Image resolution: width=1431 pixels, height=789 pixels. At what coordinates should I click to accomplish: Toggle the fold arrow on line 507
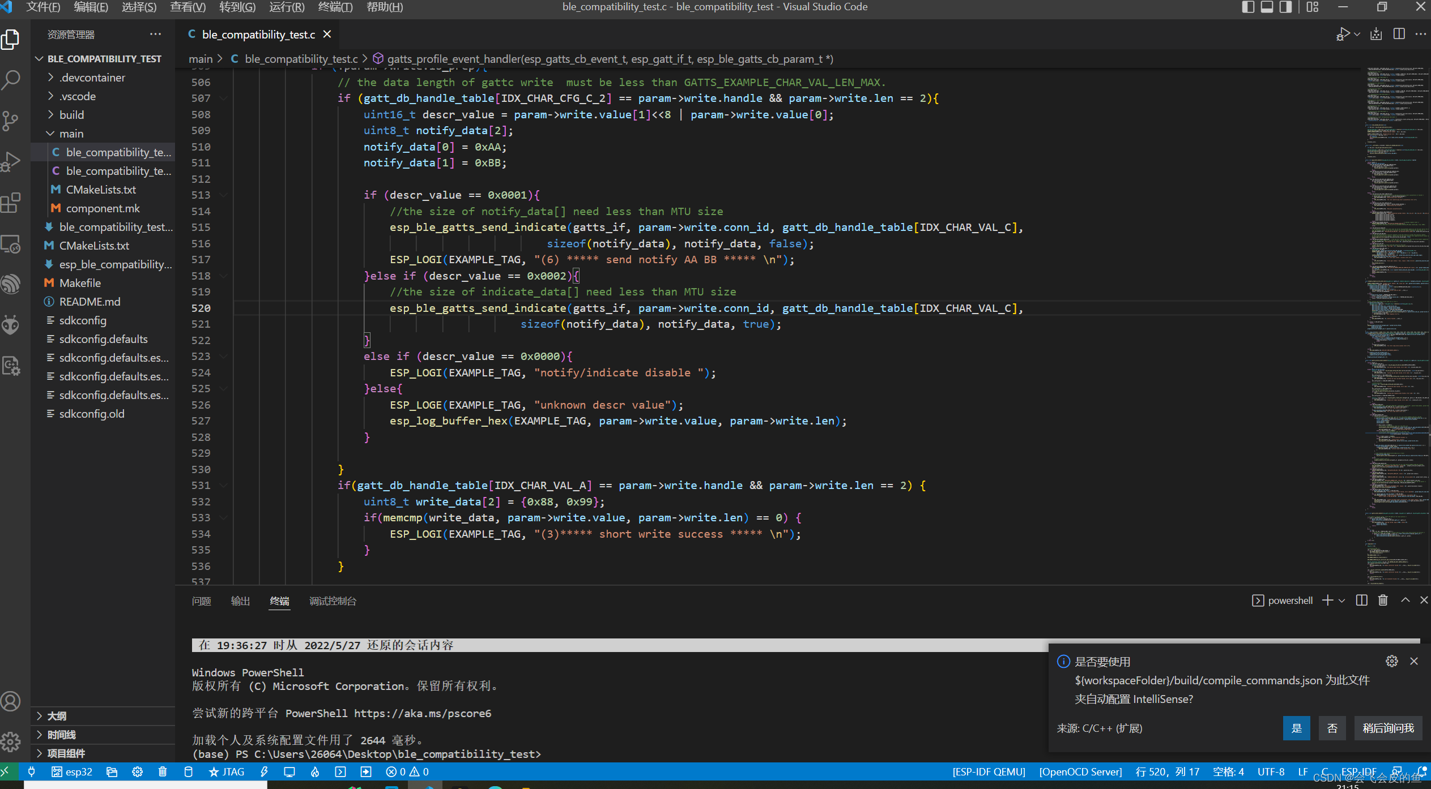(x=224, y=98)
